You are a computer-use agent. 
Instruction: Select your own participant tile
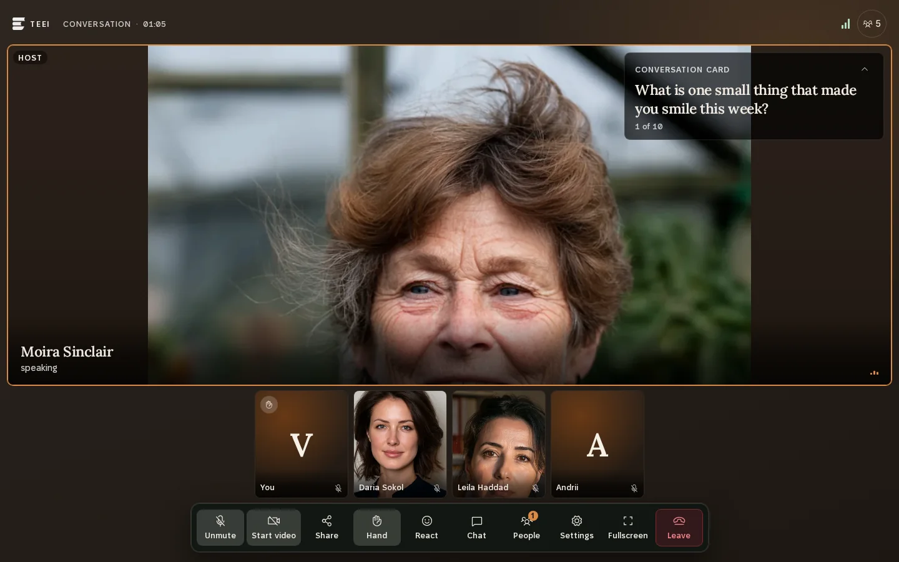(x=302, y=444)
